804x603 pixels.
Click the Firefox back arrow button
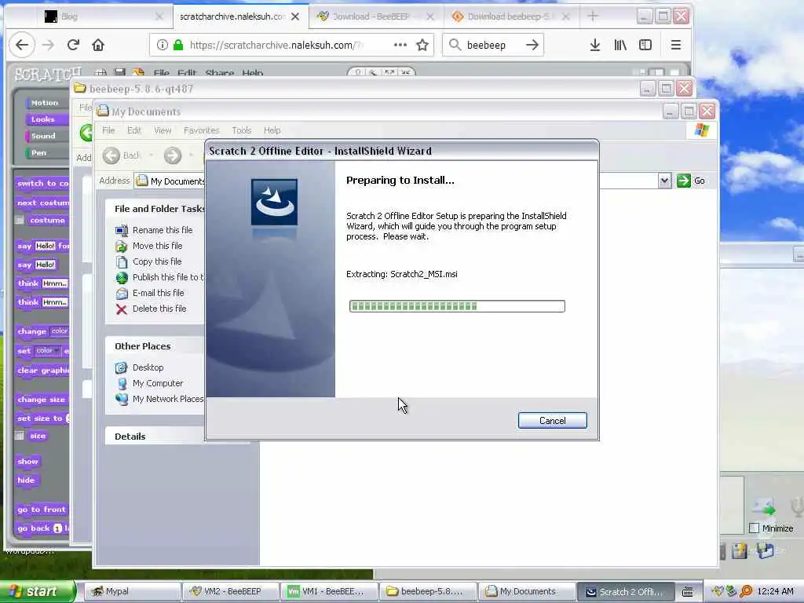click(x=22, y=45)
